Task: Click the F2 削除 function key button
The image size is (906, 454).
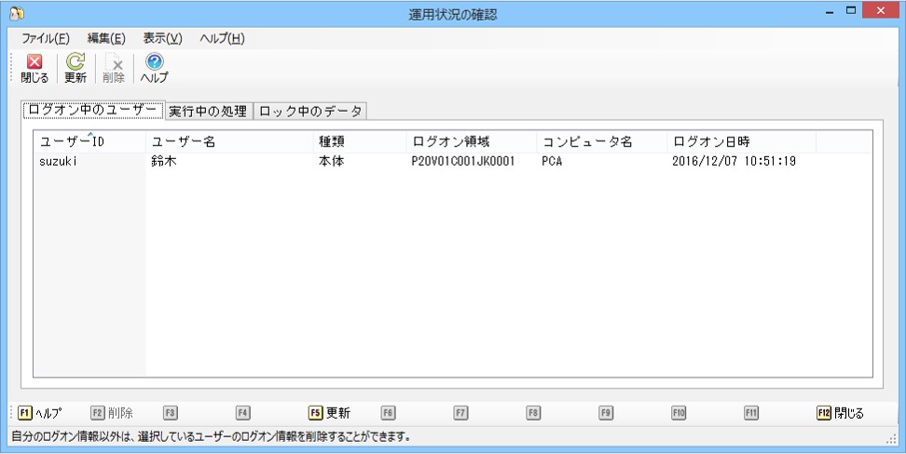Action: (x=112, y=413)
